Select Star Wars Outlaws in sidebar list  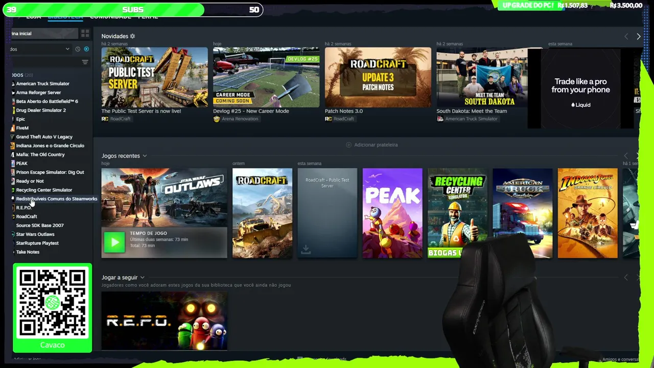click(x=35, y=234)
